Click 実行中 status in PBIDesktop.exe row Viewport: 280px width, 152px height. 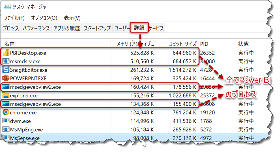tap(246, 53)
